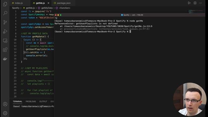
Task: Click the 'function getMyData() {' line
Action: pyautogui.click(x=35, y=36)
